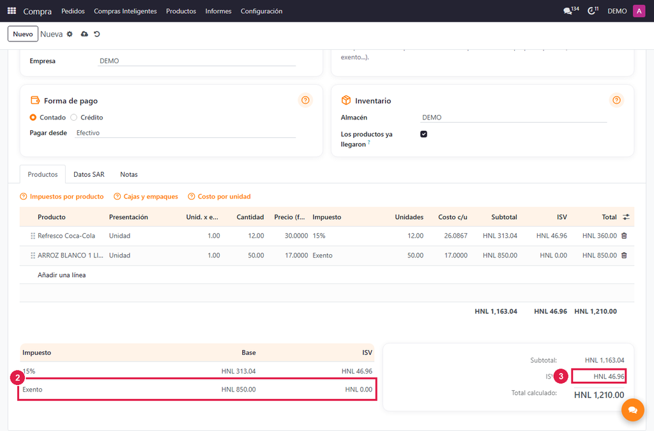Open the Compras Inteligentes menu
Screen dimensions: 654x431
(125, 11)
